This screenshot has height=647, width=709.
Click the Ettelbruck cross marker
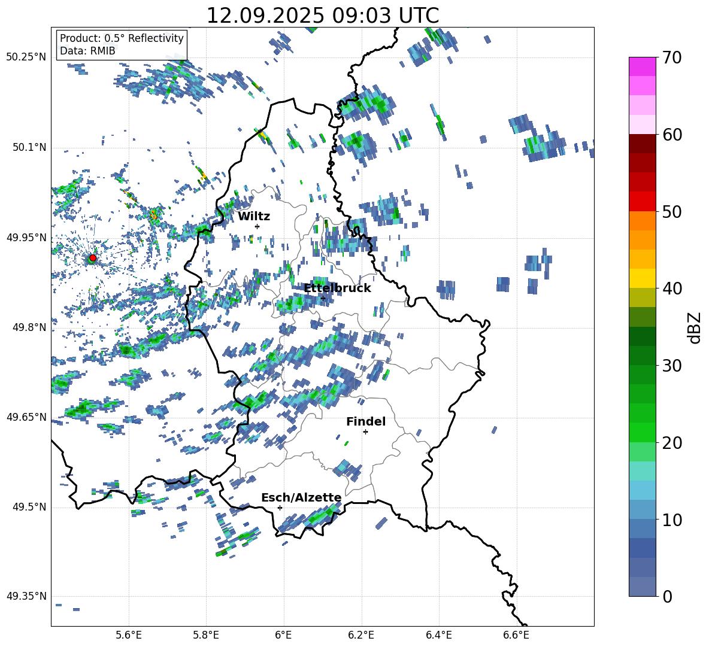coord(323,298)
